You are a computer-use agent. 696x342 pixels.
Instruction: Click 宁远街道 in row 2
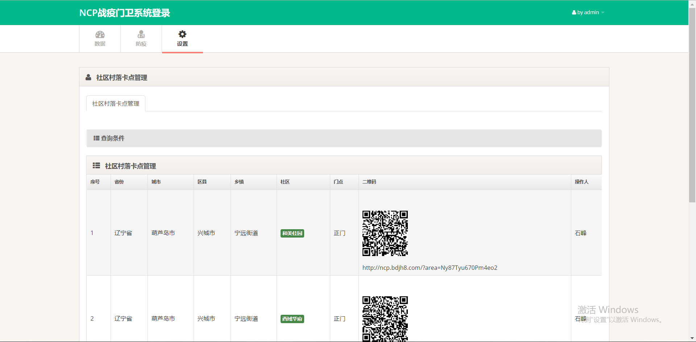246,318
